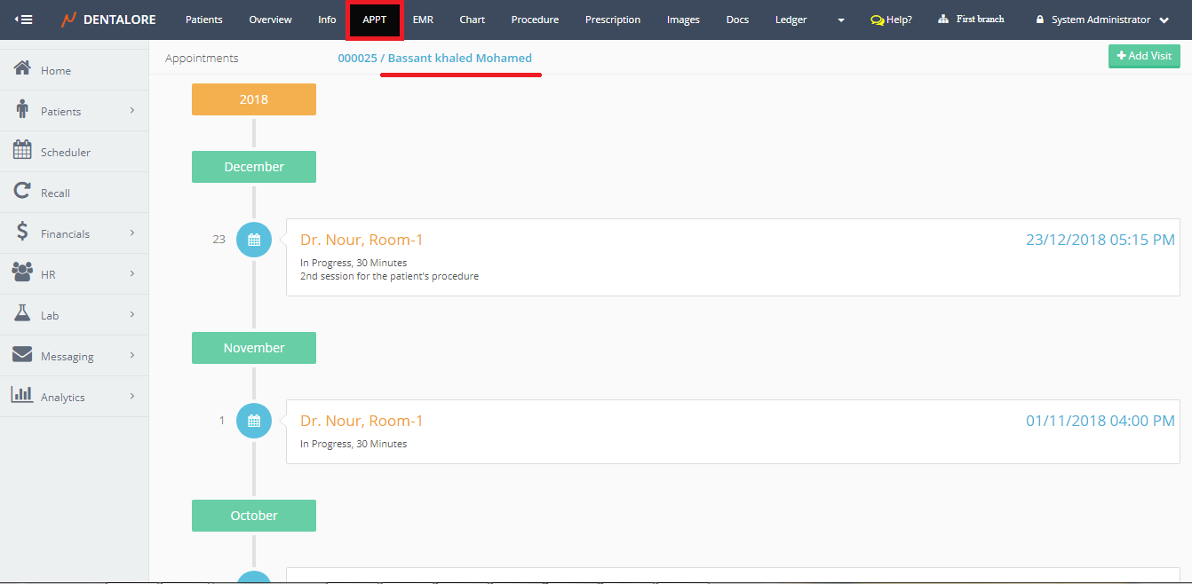Open the more tabs caret after Ledger
The image size is (1192, 584).
(841, 20)
